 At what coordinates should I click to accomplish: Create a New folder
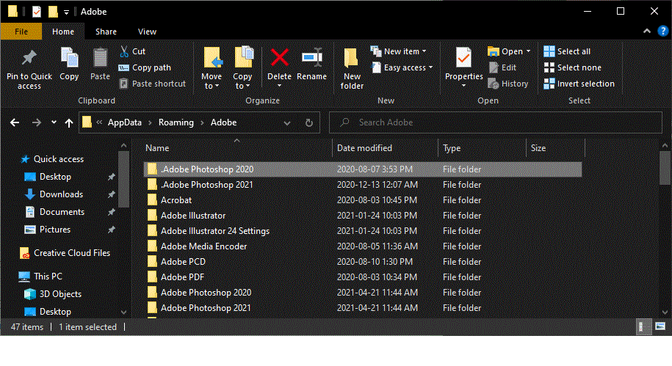352,68
